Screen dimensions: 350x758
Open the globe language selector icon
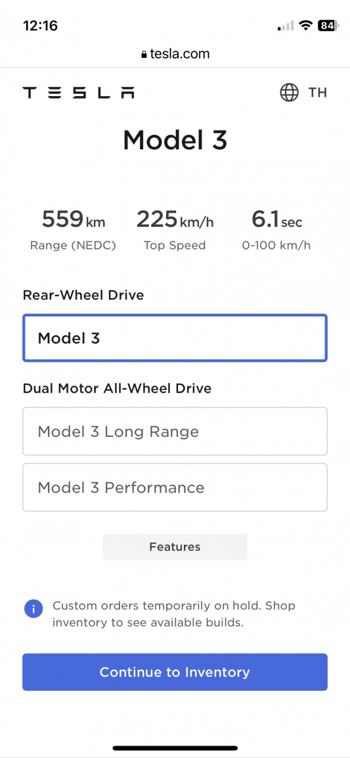tap(289, 92)
